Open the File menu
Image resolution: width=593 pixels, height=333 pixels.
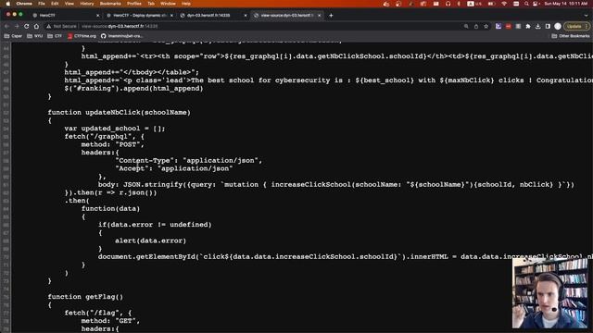coord(42,4)
